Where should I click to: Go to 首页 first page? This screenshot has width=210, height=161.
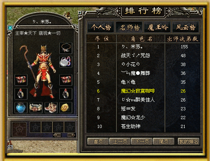pyautogui.click(x=98, y=141)
